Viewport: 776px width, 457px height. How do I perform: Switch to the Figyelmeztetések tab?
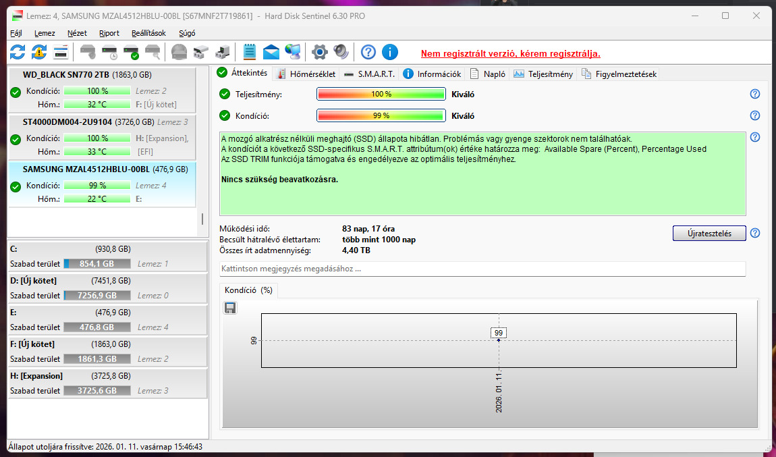point(619,74)
